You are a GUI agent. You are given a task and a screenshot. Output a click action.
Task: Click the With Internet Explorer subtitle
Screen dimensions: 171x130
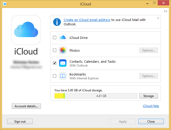click(84, 78)
